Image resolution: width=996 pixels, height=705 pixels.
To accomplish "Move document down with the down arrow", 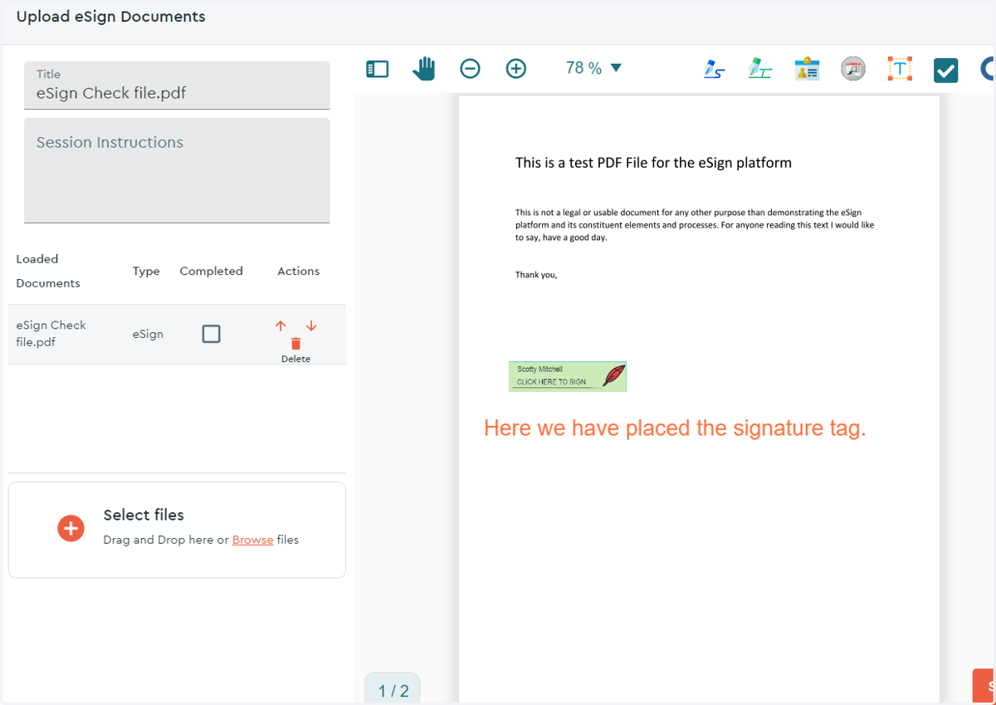I will (x=311, y=326).
